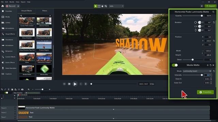Open the Voice Narration panel
218x122 pixels.
point(9,68)
